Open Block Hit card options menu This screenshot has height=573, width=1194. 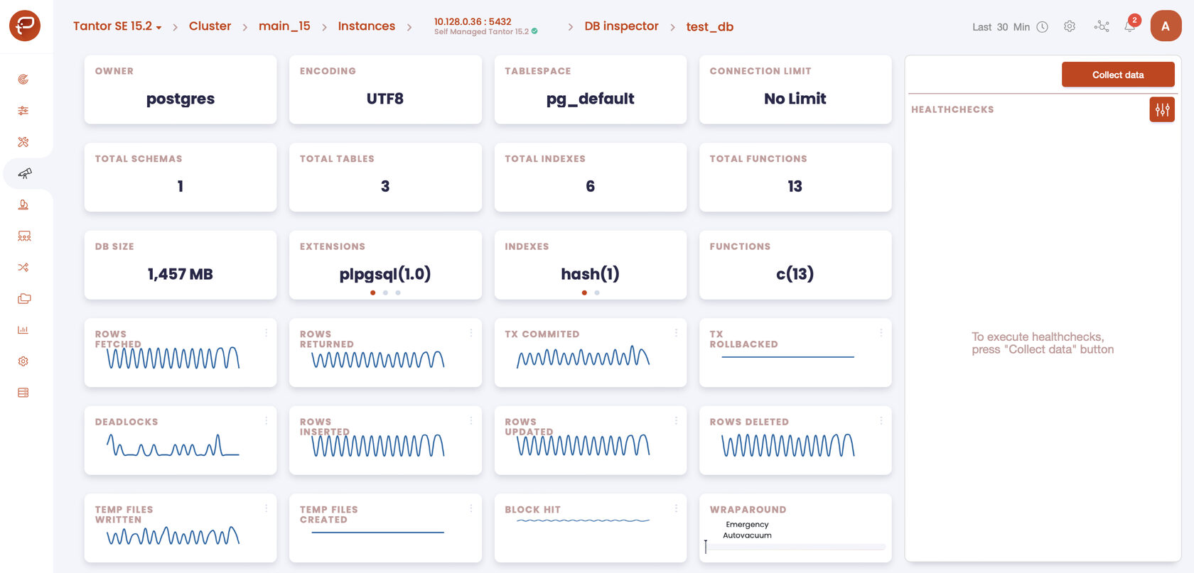click(x=676, y=508)
